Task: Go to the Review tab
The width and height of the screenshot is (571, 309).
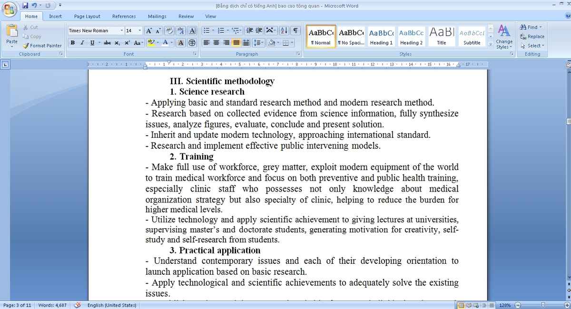Action: (186, 16)
